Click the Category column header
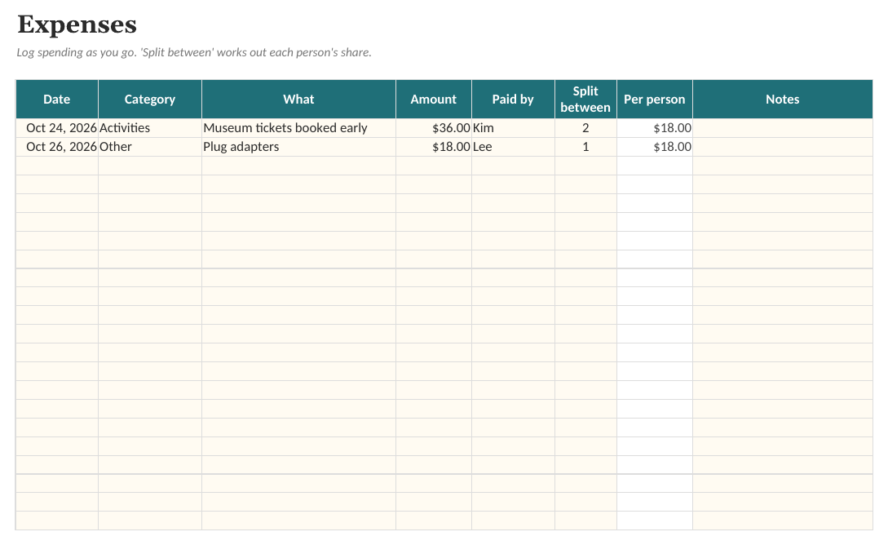This screenshot has width=888, height=545. click(150, 100)
